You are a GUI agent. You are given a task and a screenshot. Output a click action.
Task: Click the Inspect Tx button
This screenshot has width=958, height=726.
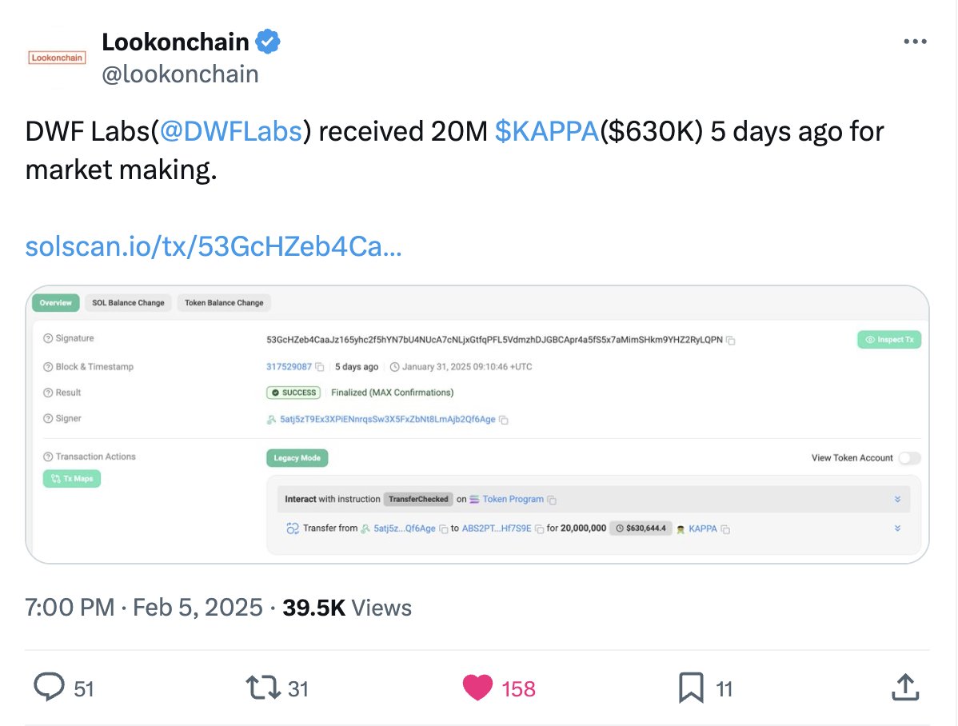point(889,340)
